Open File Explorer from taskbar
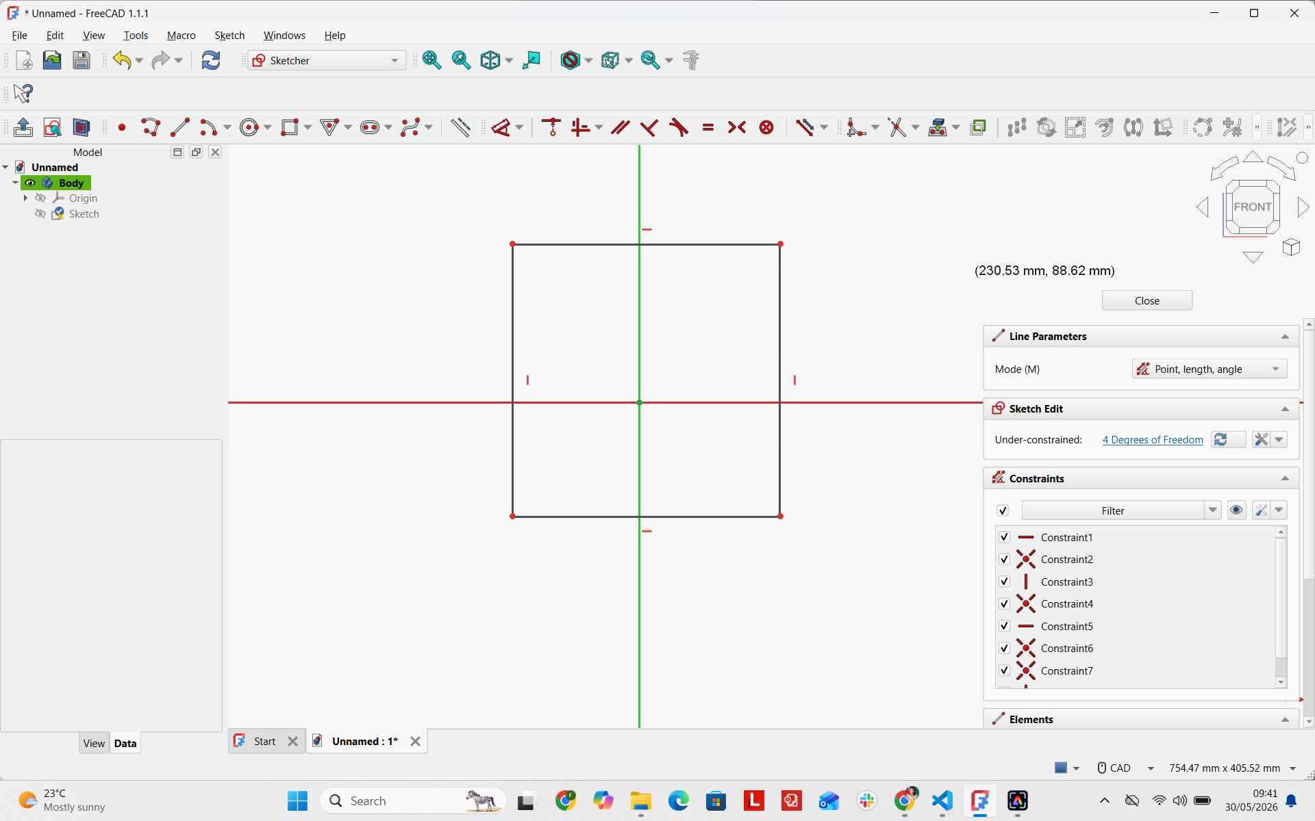 point(641,800)
